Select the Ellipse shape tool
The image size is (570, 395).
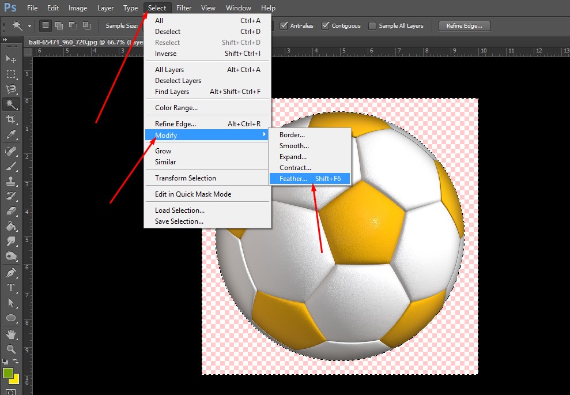11,318
